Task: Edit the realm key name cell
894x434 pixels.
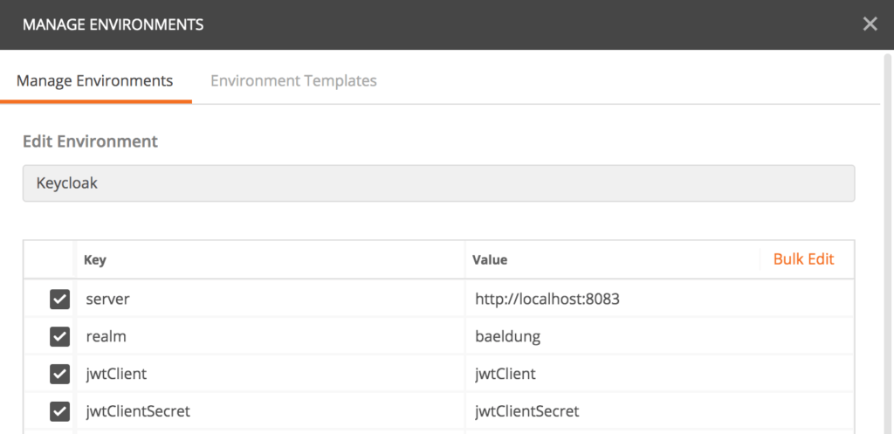Action: coord(271,337)
